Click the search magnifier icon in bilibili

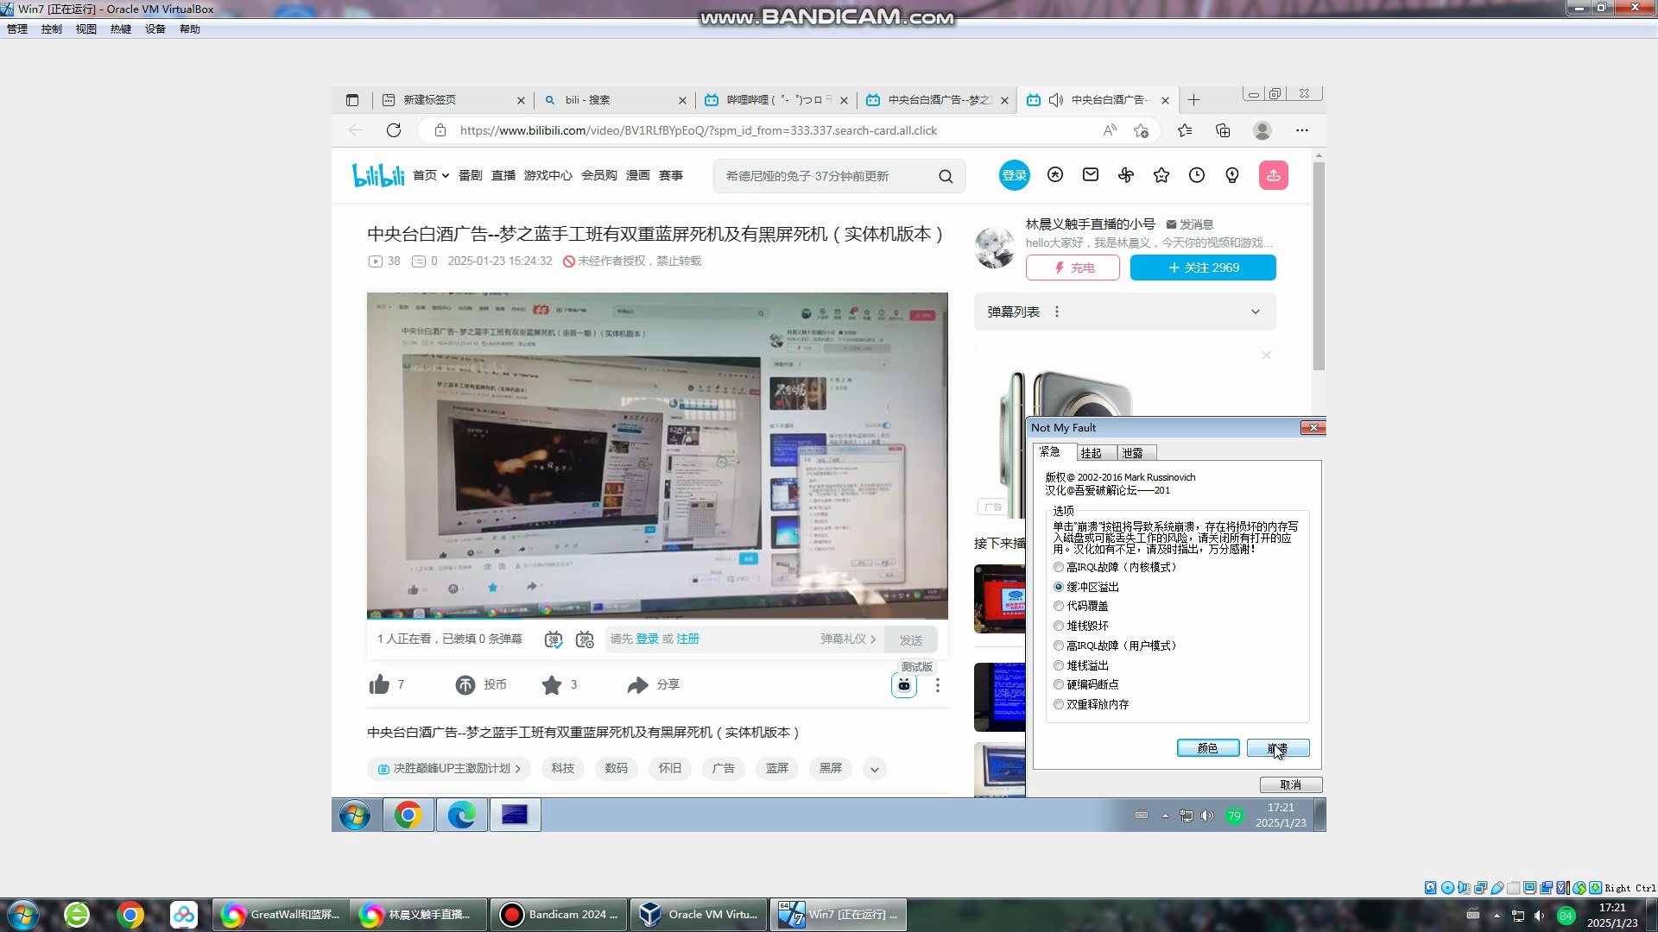pos(946,176)
